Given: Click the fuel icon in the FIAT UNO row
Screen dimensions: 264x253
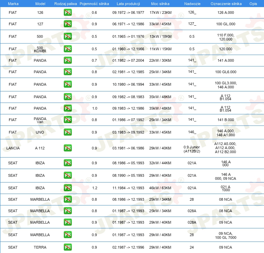Looking at the screenshot, I should tap(68, 132).
